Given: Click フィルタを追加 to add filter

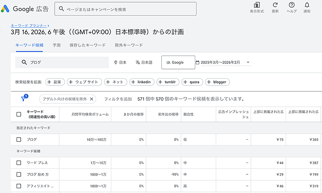Looking at the screenshot, I should [x=118, y=99].
